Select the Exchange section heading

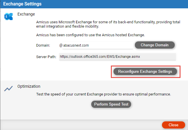(26, 14)
